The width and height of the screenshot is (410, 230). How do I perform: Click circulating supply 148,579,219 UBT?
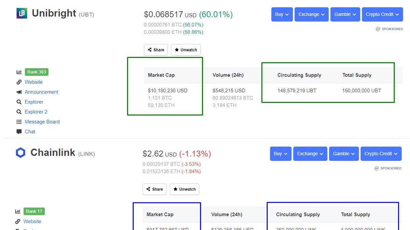tap(297, 91)
